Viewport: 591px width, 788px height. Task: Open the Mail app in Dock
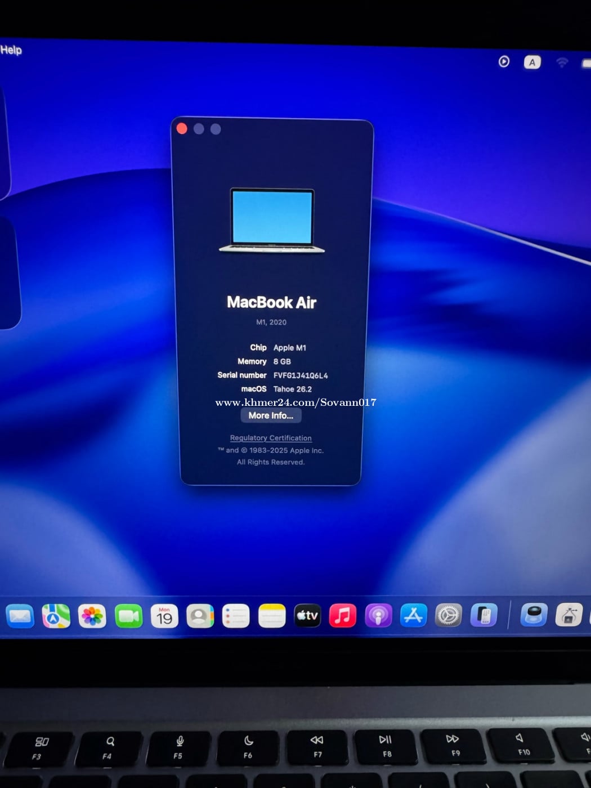tap(20, 616)
